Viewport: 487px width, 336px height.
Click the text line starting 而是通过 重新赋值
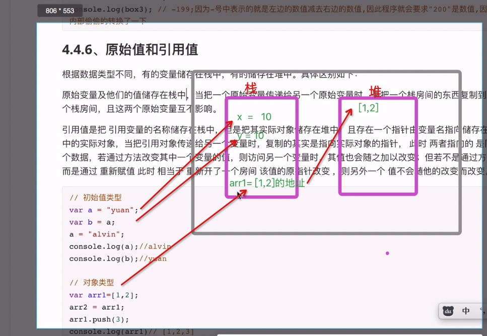click(x=274, y=171)
